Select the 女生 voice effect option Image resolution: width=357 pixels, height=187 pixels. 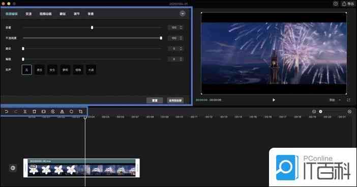point(52,70)
